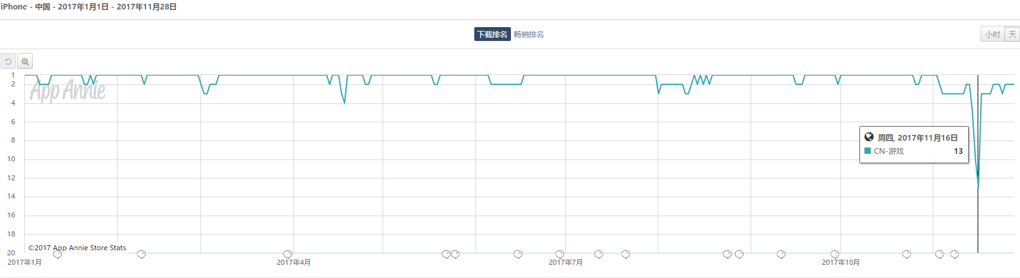Screen dimensions: 1020x278
Task: Click the 周四, 2017年11月16日 tooltip date
Action: (918, 137)
